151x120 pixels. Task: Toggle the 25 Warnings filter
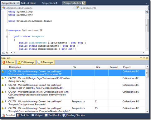click(x=26, y=62)
